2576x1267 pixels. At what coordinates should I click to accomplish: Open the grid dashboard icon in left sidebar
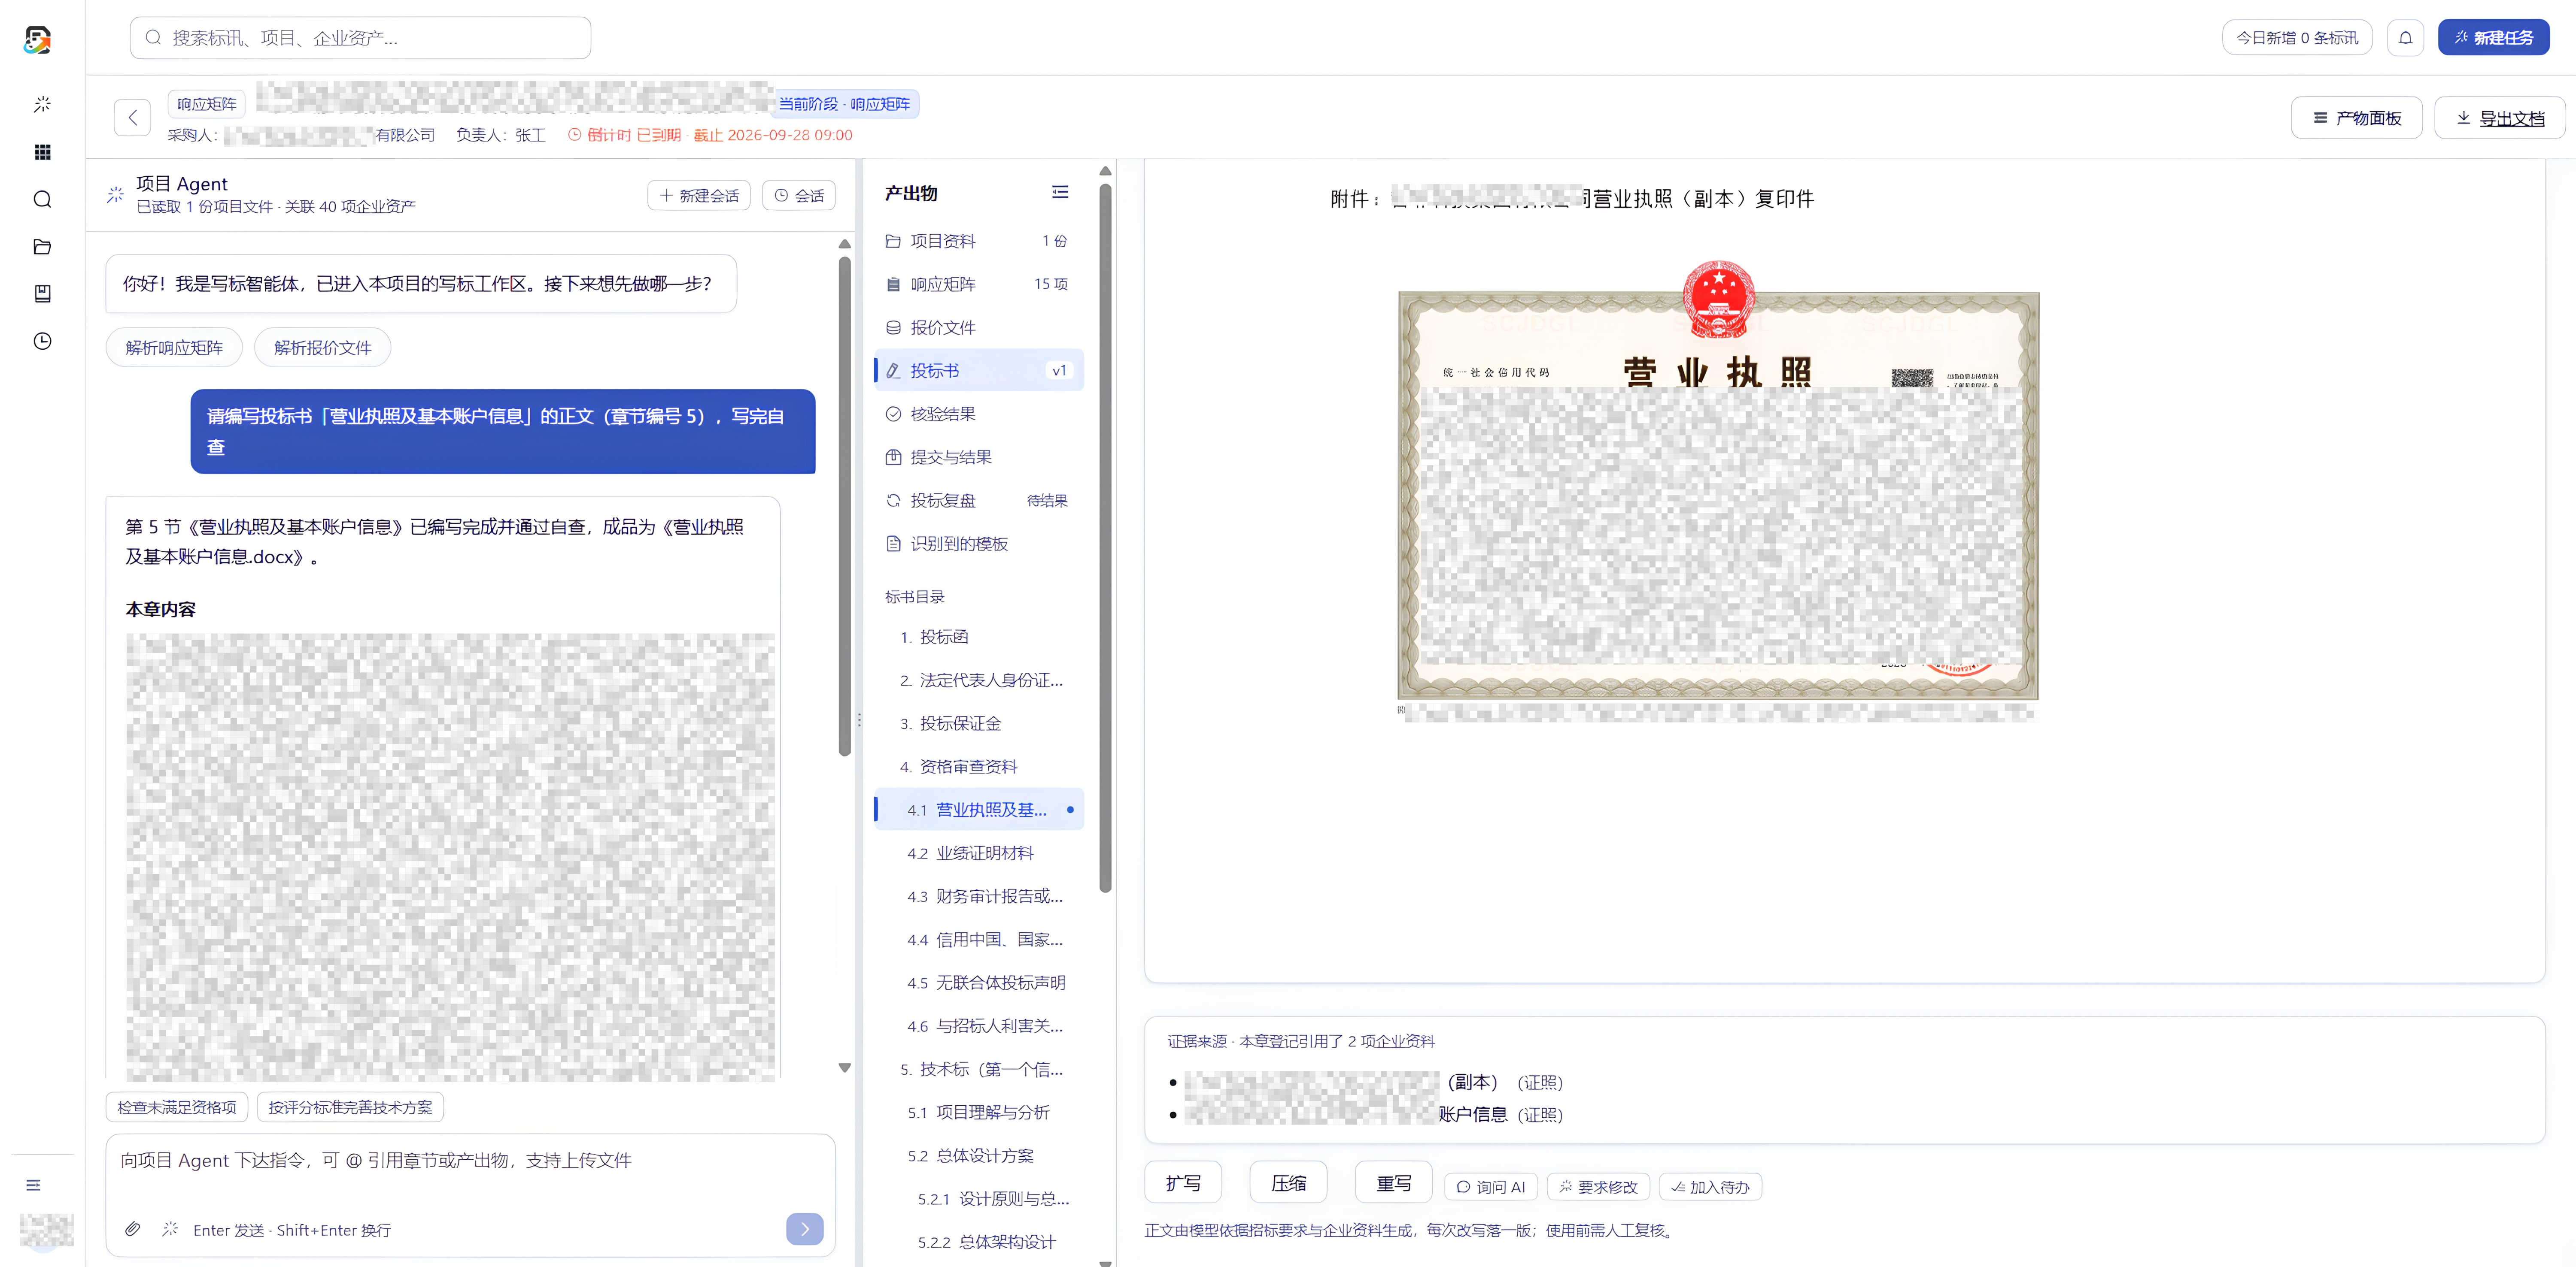point(42,152)
